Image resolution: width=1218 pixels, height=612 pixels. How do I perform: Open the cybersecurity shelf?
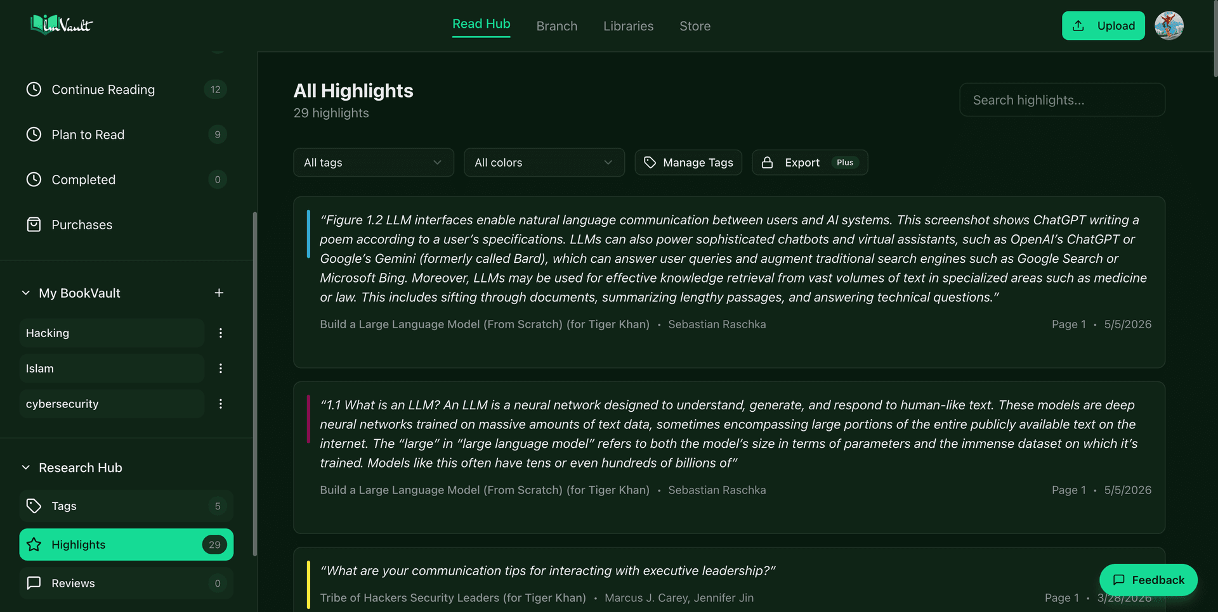(x=112, y=404)
